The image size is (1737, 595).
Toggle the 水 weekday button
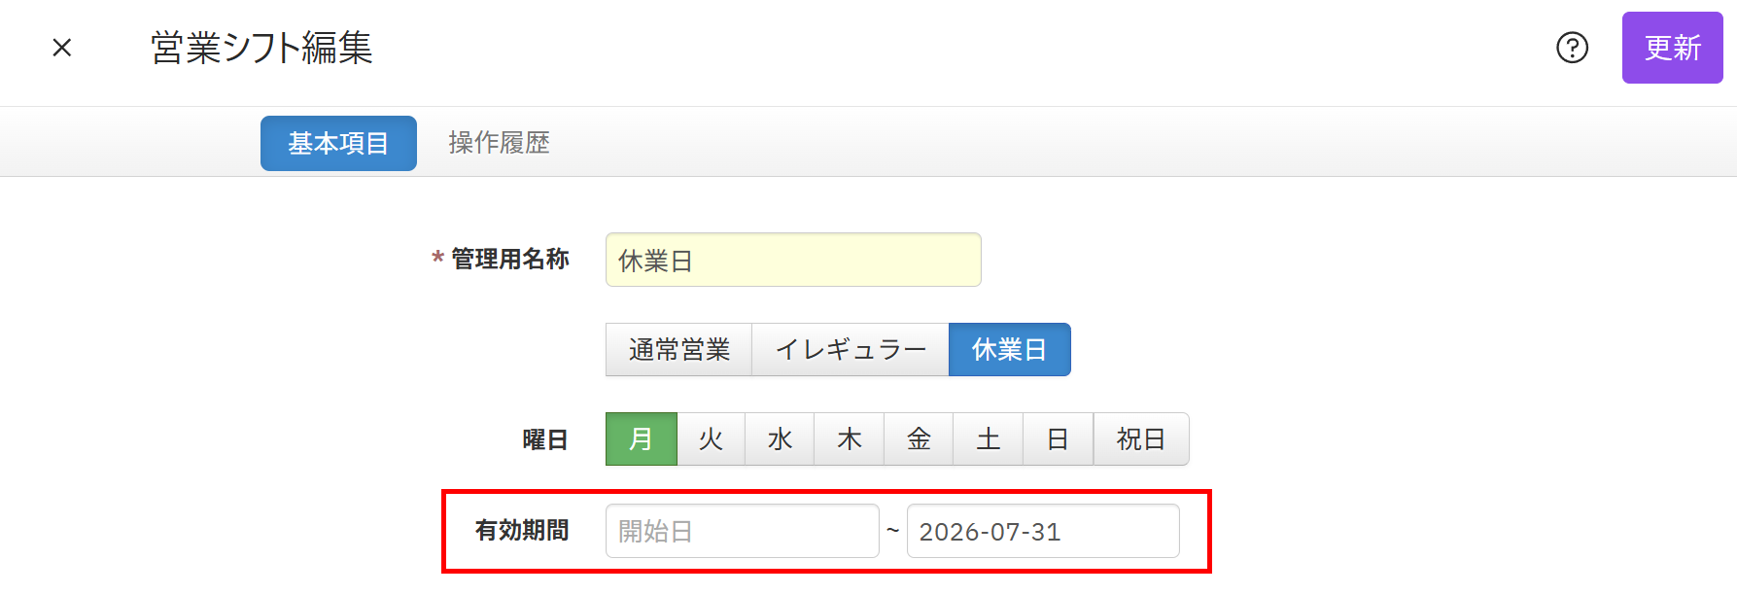(x=780, y=439)
